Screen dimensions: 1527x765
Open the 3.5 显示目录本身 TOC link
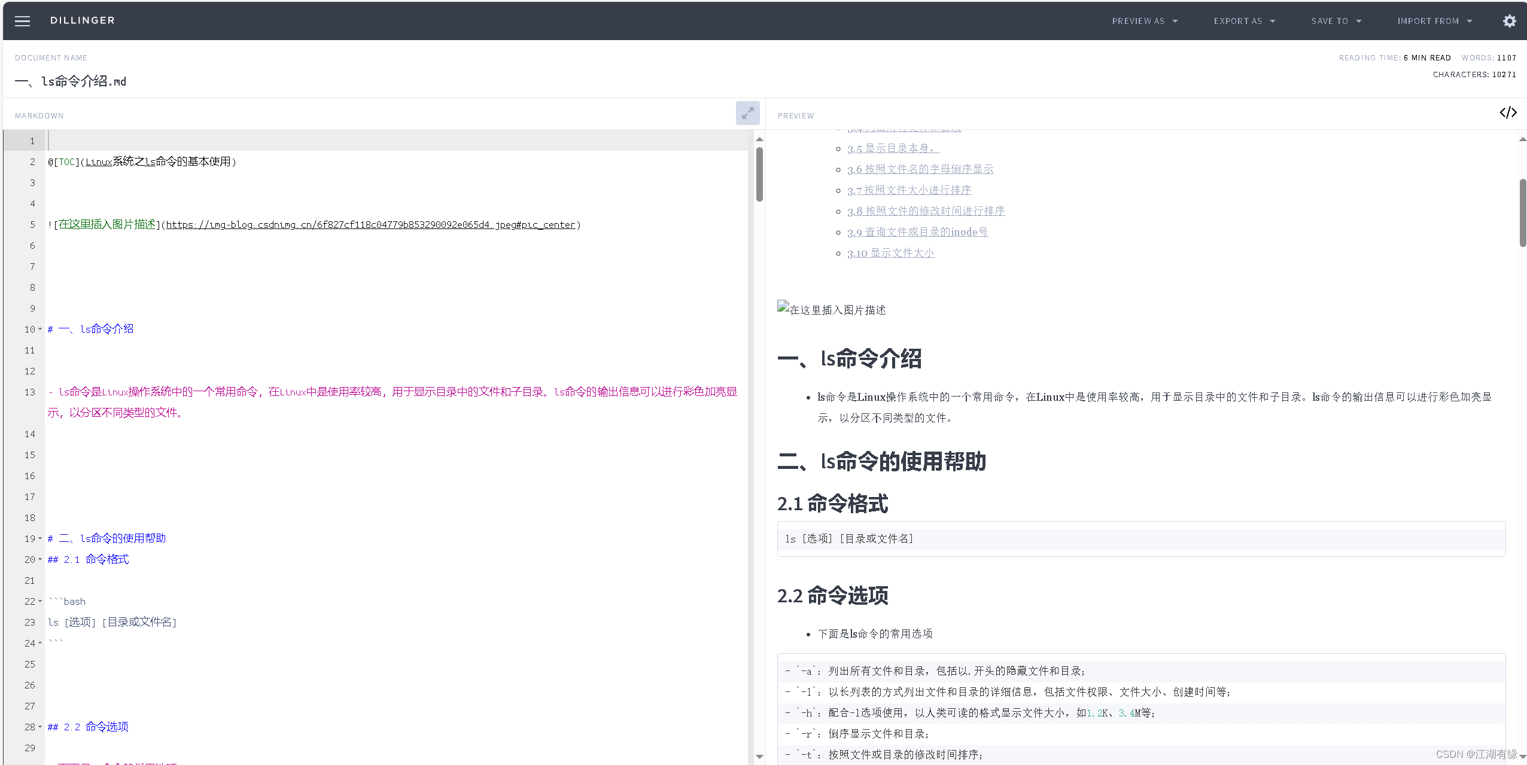pyautogui.click(x=893, y=148)
